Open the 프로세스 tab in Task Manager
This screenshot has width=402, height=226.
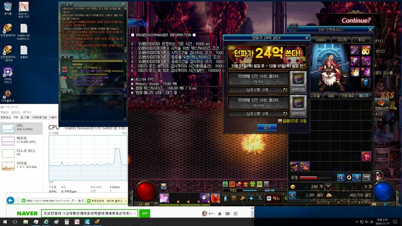6,118
